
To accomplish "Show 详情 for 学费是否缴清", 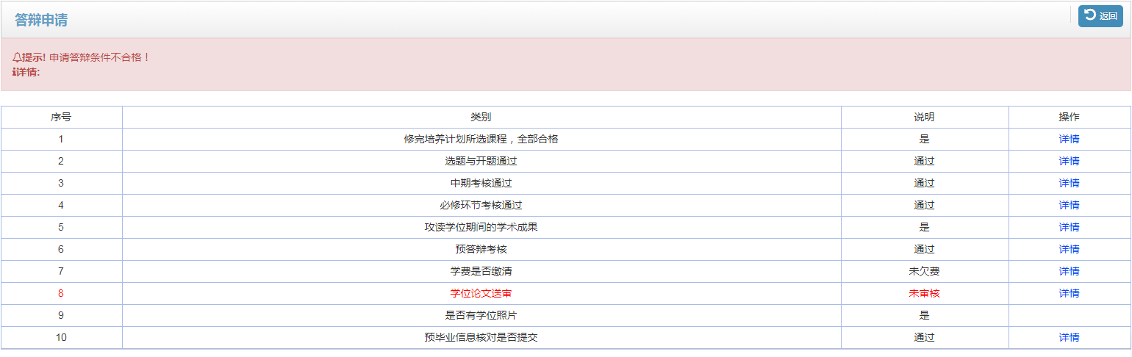I will coord(1069,271).
